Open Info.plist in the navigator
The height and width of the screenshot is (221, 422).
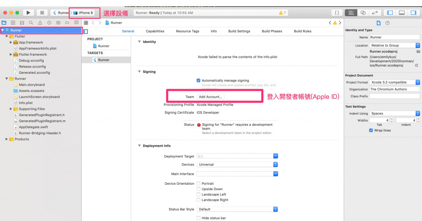26,103
